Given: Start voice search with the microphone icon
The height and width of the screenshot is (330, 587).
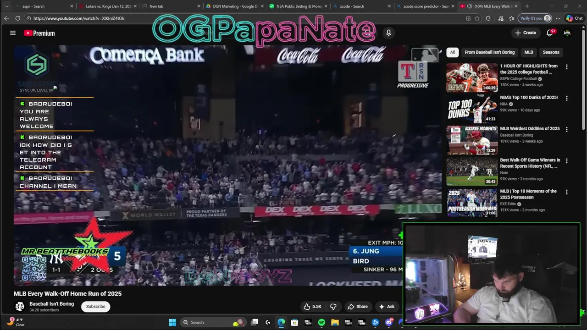Looking at the screenshot, I should [x=388, y=33].
